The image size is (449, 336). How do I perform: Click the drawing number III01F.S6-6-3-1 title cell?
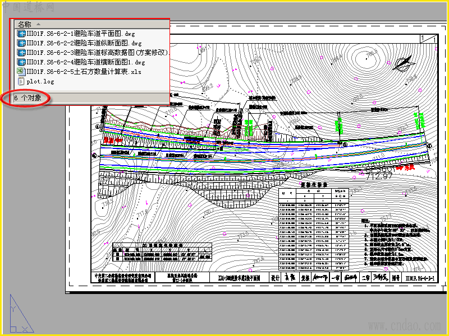420,278
